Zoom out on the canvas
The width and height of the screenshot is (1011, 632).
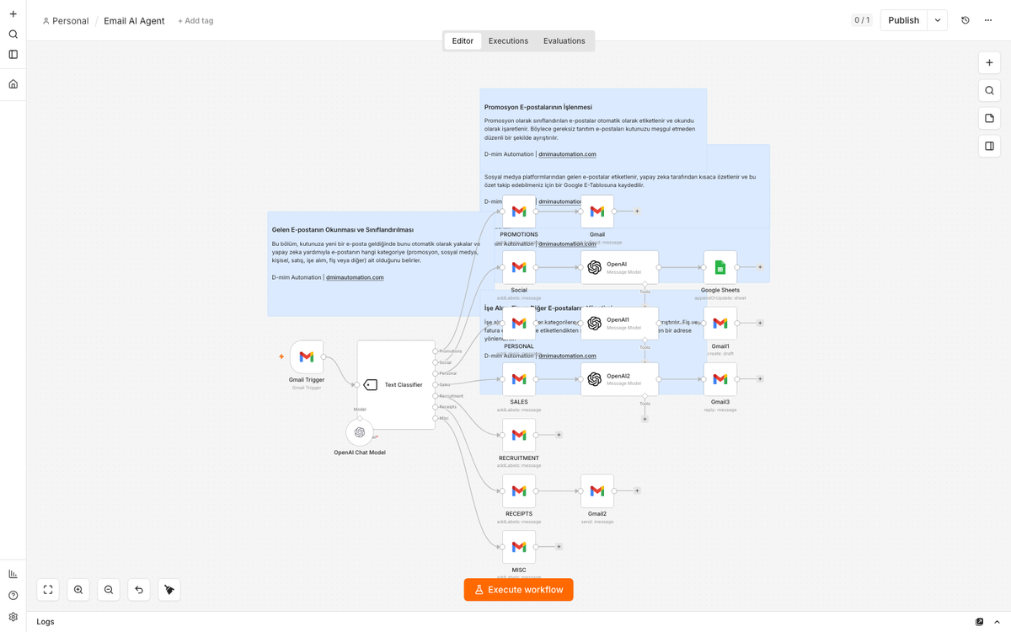109,590
